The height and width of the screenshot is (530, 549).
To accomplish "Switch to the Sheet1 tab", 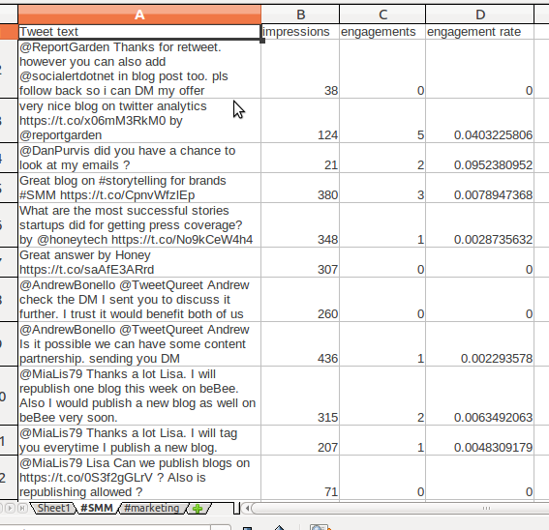I will pyautogui.click(x=53, y=508).
